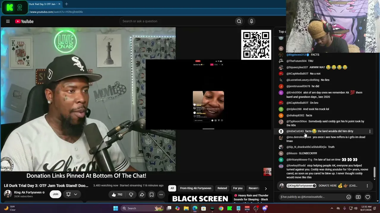Image resolution: width=380 pixels, height=213 pixels.
Task: Save the video with bookmark icon
Action: point(151,195)
